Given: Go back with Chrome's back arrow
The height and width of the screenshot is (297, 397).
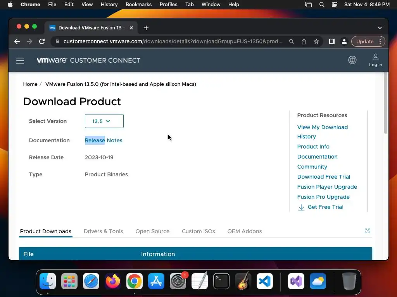Looking at the screenshot, I should (17, 41).
